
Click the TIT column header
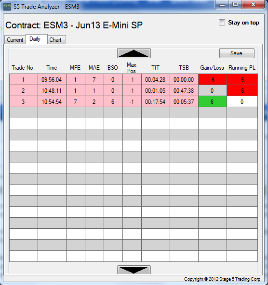tap(155, 68)
